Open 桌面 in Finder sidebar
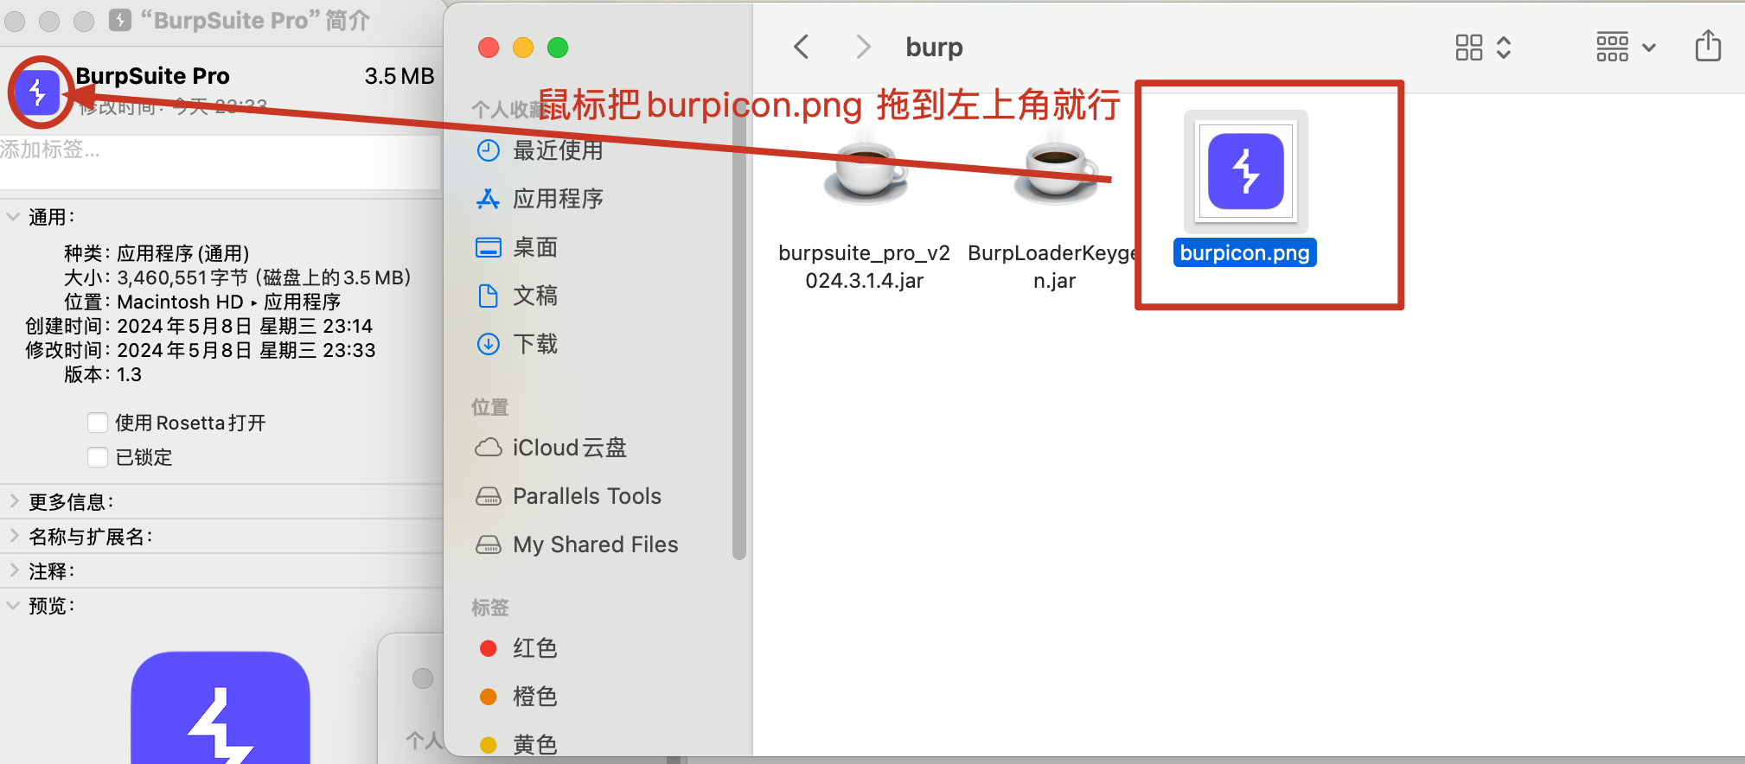The height and width of the screenshot is (764, 1745). coord(535,247)
